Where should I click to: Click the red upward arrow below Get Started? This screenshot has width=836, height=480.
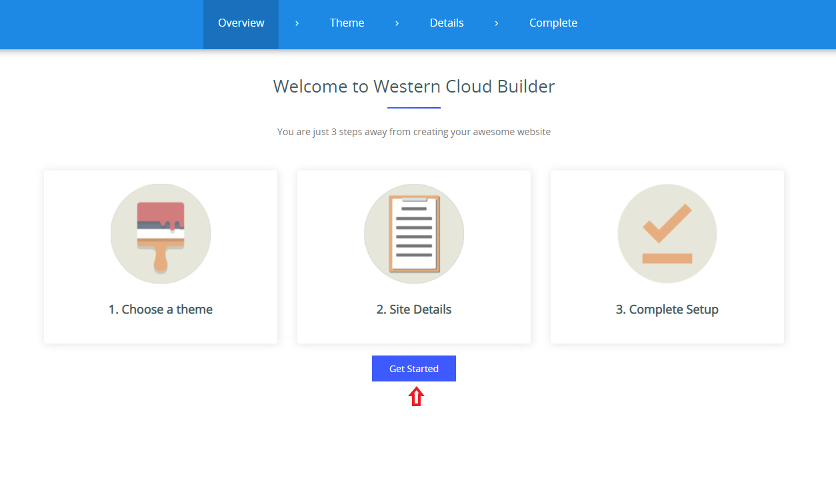tap(416, 397)
